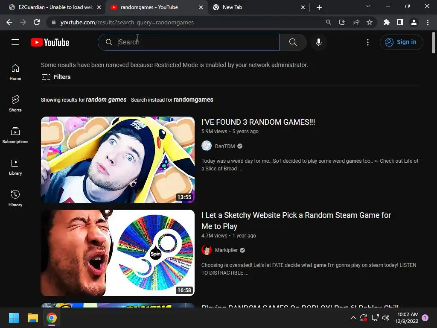Reload the current page
This screenshot has height=328, width=437.
tap(37, 22)
